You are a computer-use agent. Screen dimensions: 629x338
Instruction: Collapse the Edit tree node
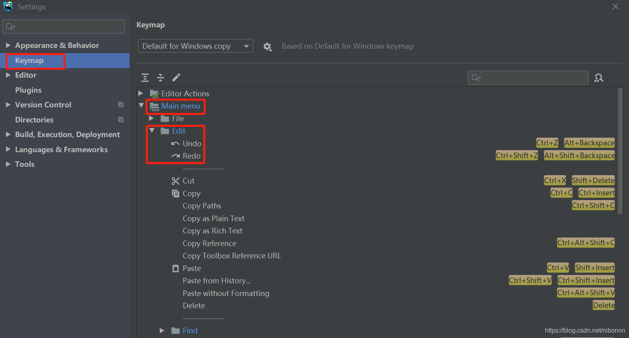pos(152,130)
